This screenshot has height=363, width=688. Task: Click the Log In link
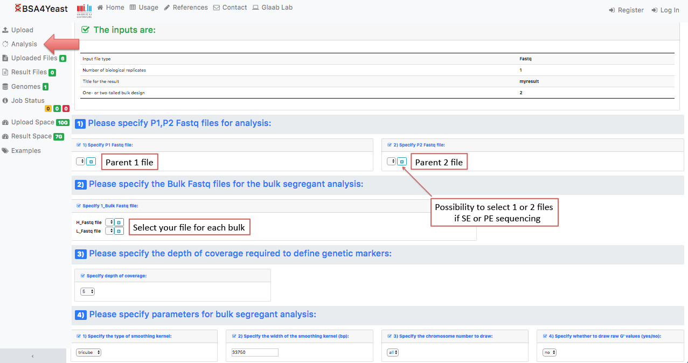(665, 10)
